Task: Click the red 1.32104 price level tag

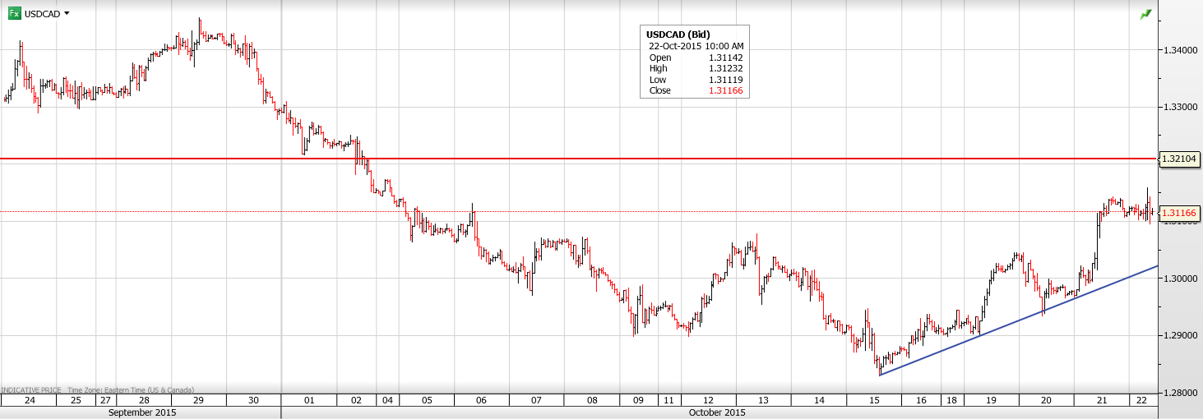Action: (x=1180, y=159)
